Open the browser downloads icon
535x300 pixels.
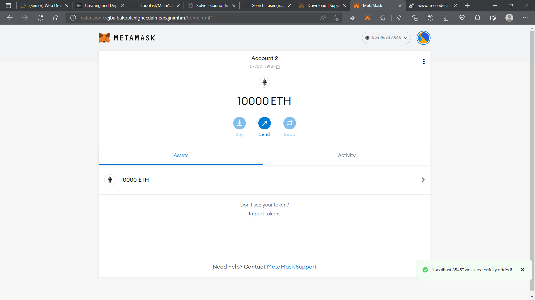click(446, 18)
